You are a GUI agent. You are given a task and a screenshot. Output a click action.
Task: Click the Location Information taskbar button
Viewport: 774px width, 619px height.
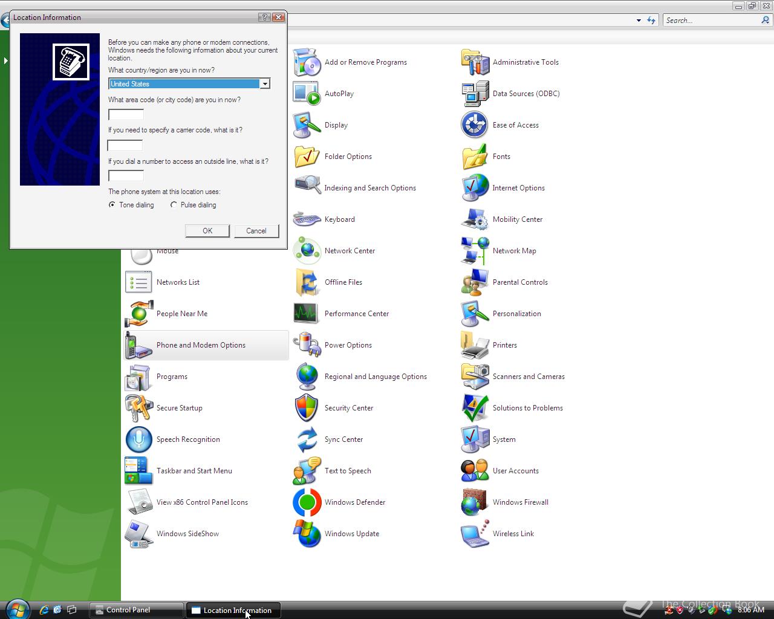(x=233, y=610)
